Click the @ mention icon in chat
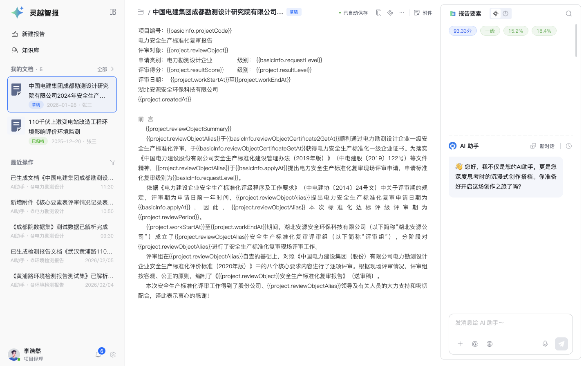 tap(474, 344)
